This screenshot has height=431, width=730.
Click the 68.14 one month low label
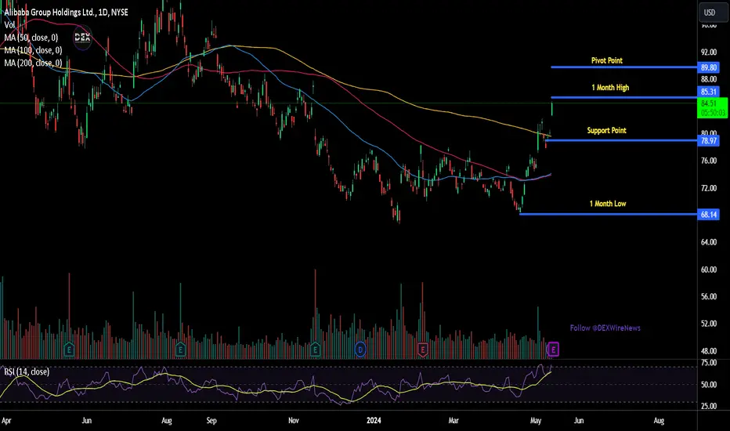pyautogui.click(x=709, y=215)
